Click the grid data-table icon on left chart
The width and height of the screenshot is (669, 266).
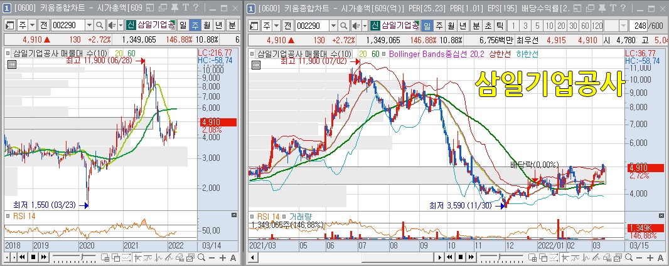click(12, 64)
